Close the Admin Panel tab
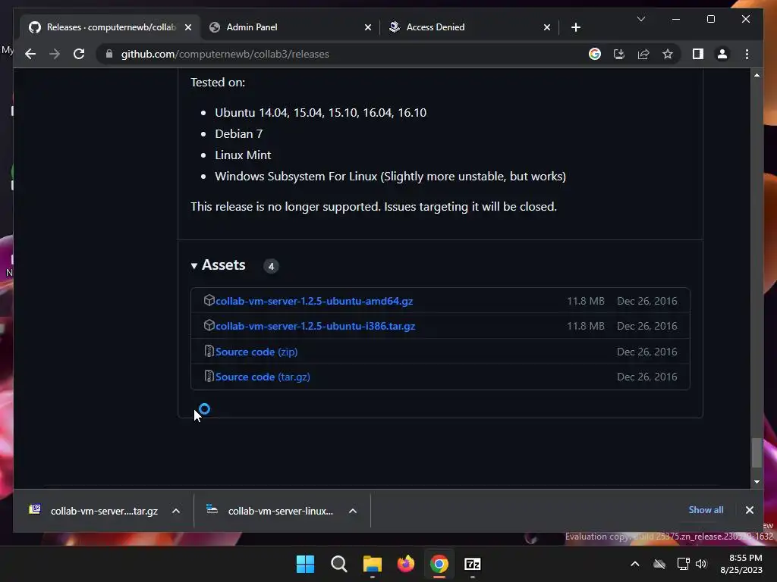This screenshot has width=777, height=582. (368, 27)
